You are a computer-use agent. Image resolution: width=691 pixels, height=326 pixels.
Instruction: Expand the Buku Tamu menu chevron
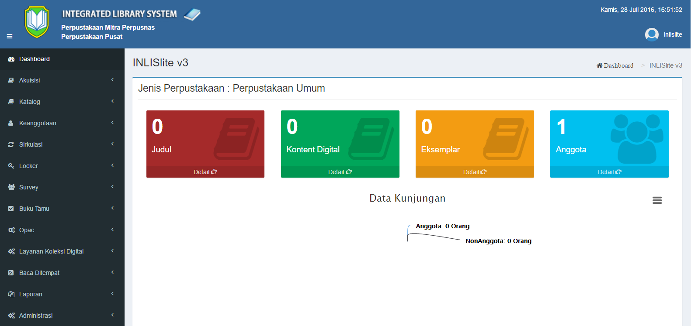112,208
